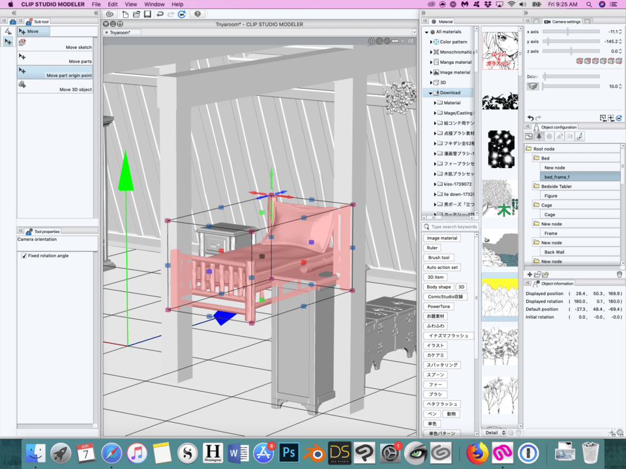Viewport: 626px width, 469px height.
Task: Filter by PowerTone tag
Action: point(438,306)
